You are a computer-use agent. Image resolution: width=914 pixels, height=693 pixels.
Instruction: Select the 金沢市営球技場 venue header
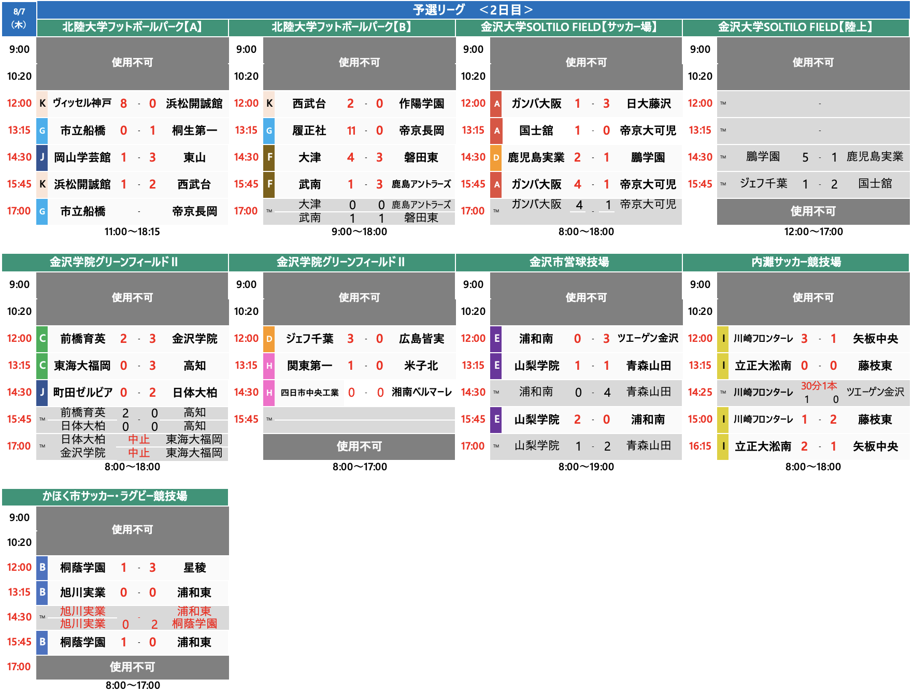point(569,262)
